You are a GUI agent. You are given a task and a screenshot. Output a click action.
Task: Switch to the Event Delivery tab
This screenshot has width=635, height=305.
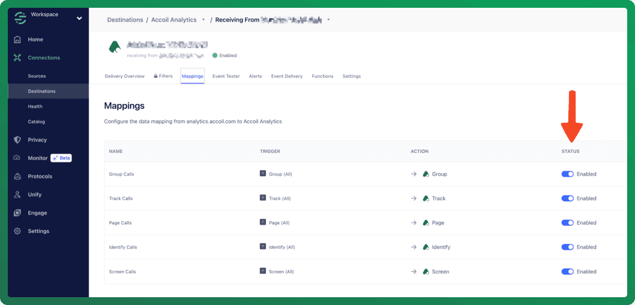(x=287, y=76)
